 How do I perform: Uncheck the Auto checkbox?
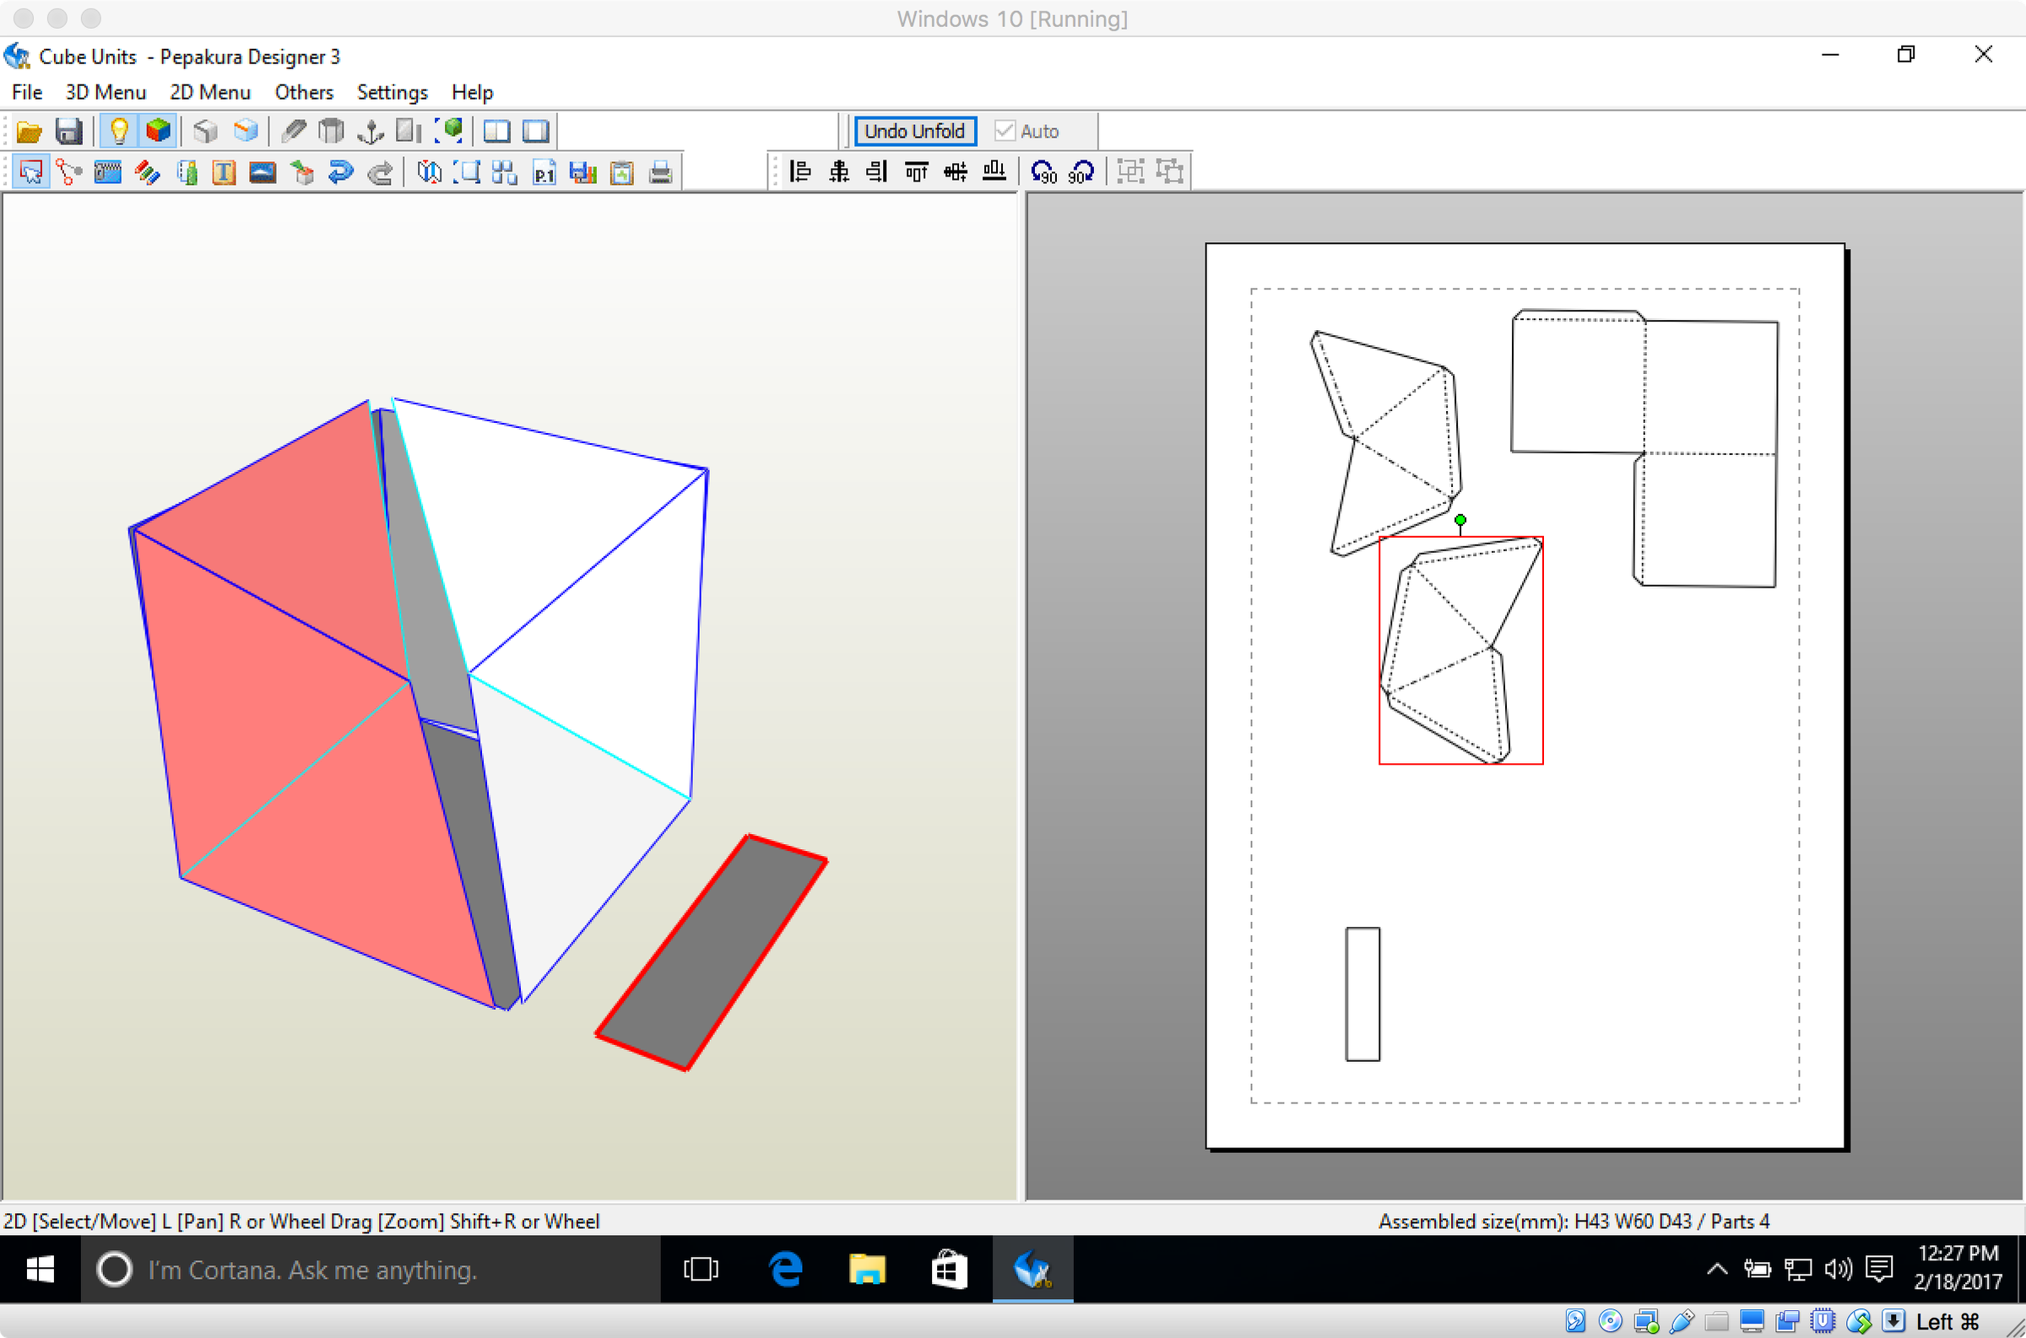pyautogui.click(x=1005, y=131)
